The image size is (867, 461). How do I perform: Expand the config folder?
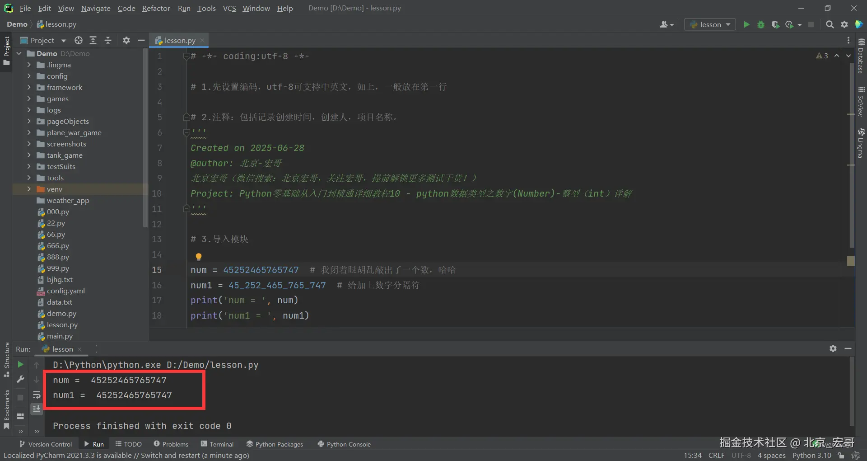[x=29, y=76]
